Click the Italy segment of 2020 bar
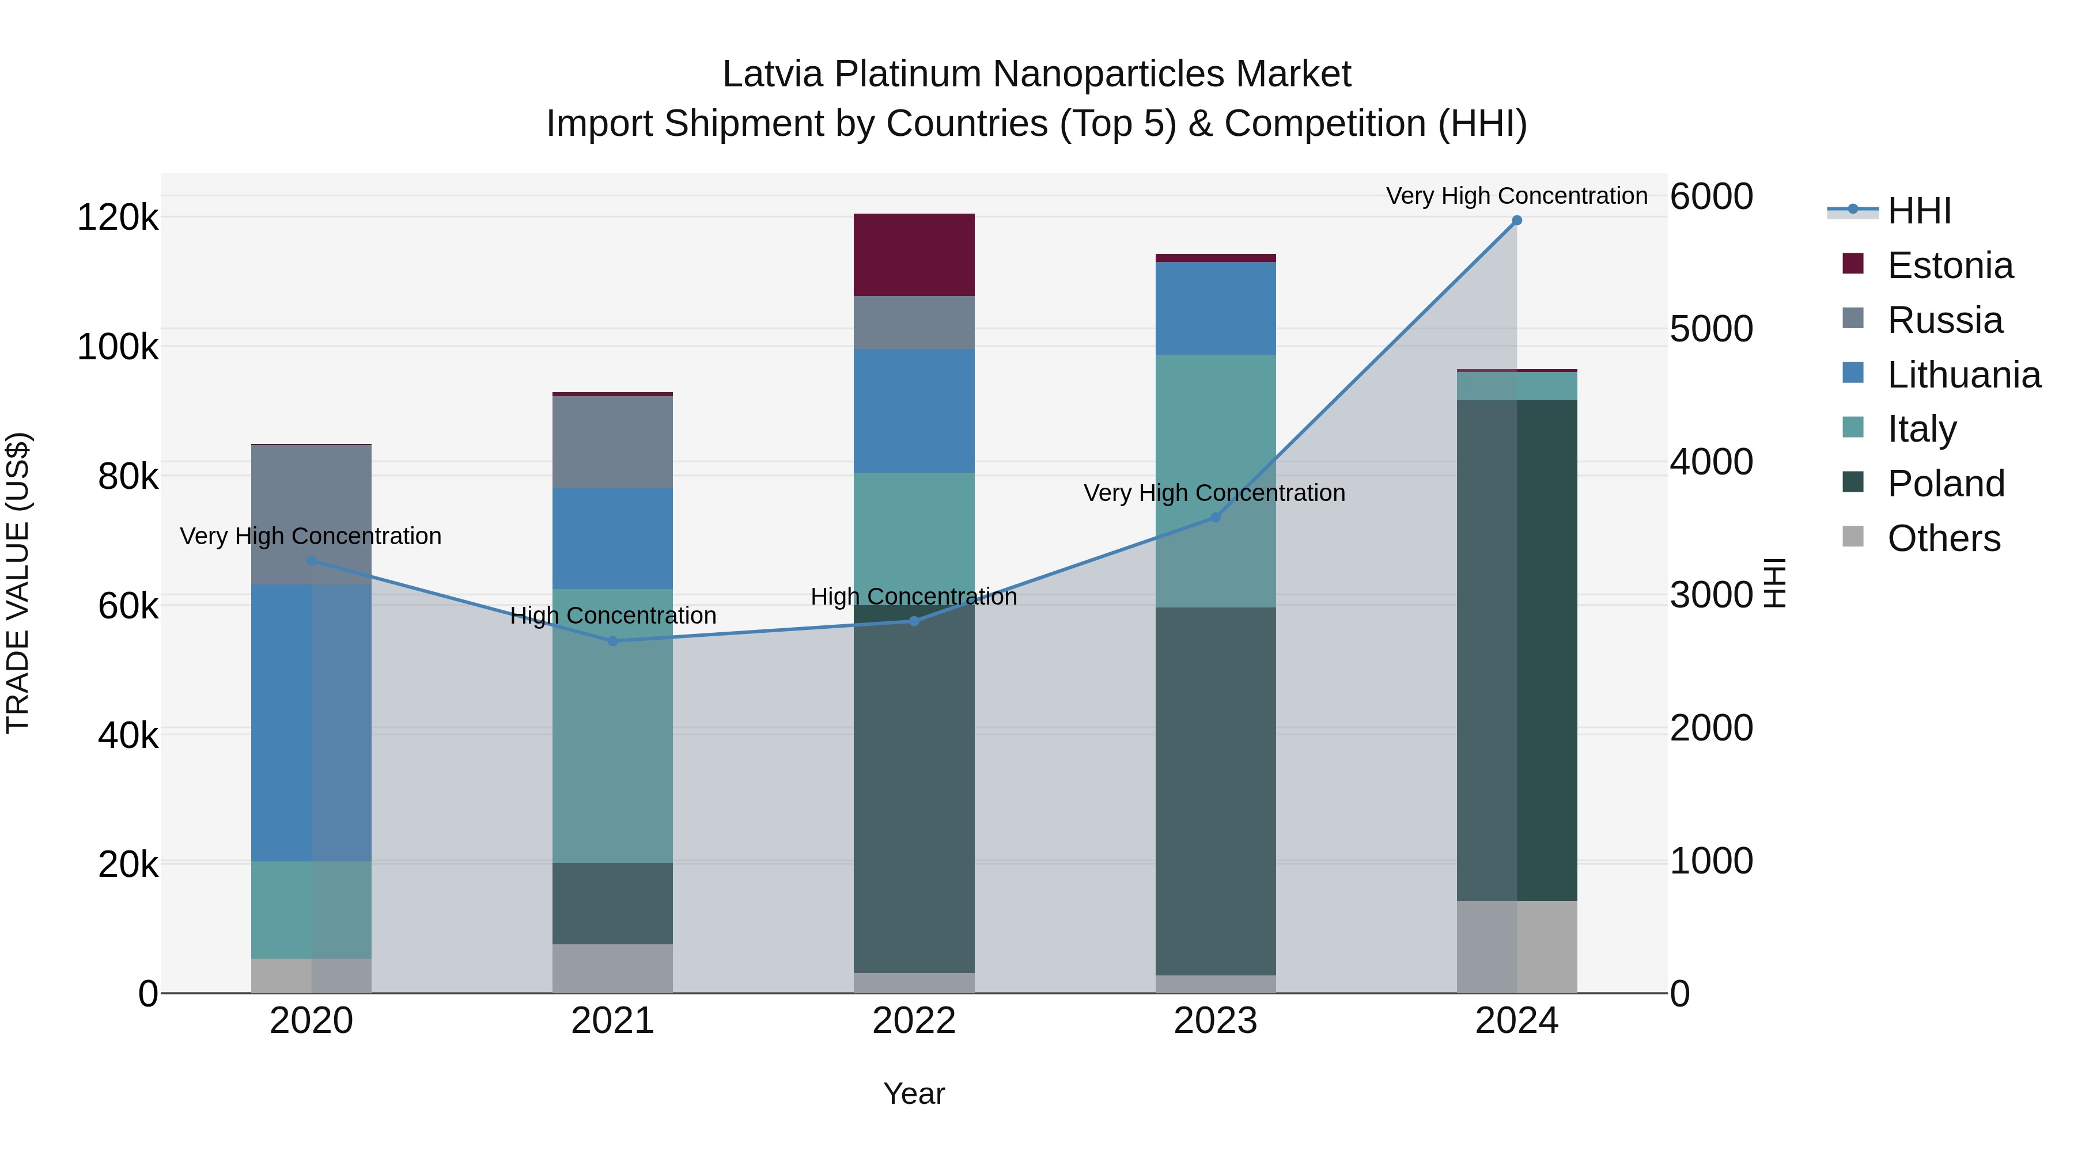The height and width of the screenshot is (1166, 2074). click(312, 910)
